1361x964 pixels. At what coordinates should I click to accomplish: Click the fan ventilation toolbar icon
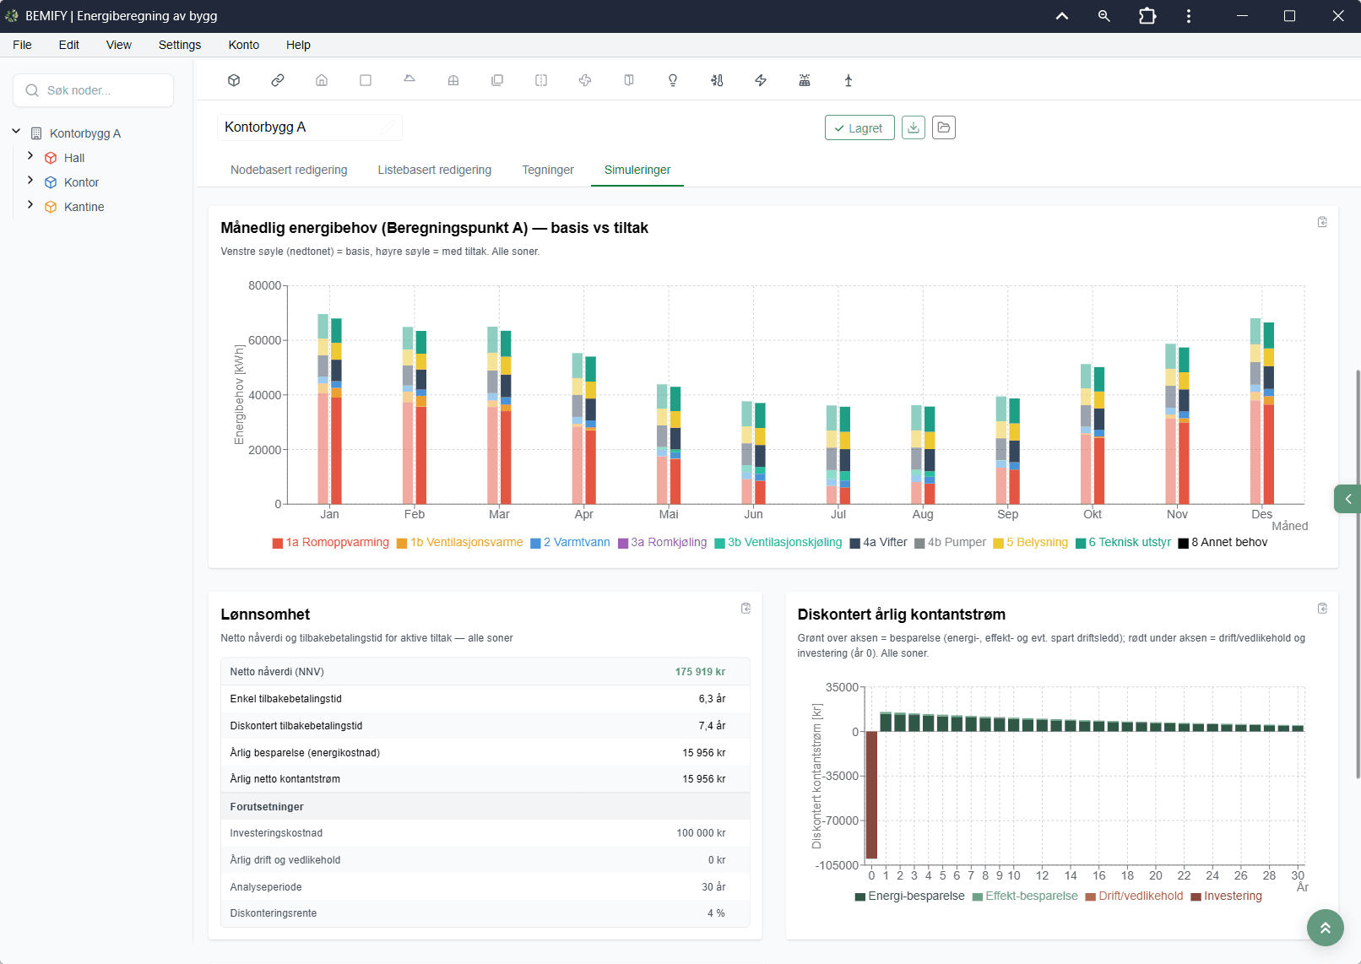tap(585, 80)
